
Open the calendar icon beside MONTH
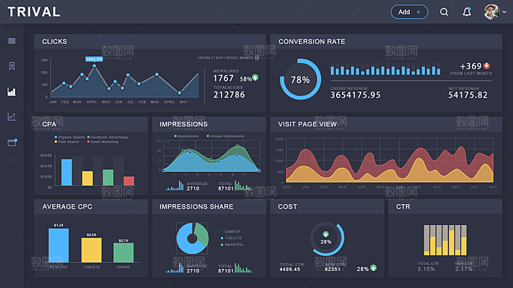click(x=257, y=58)
